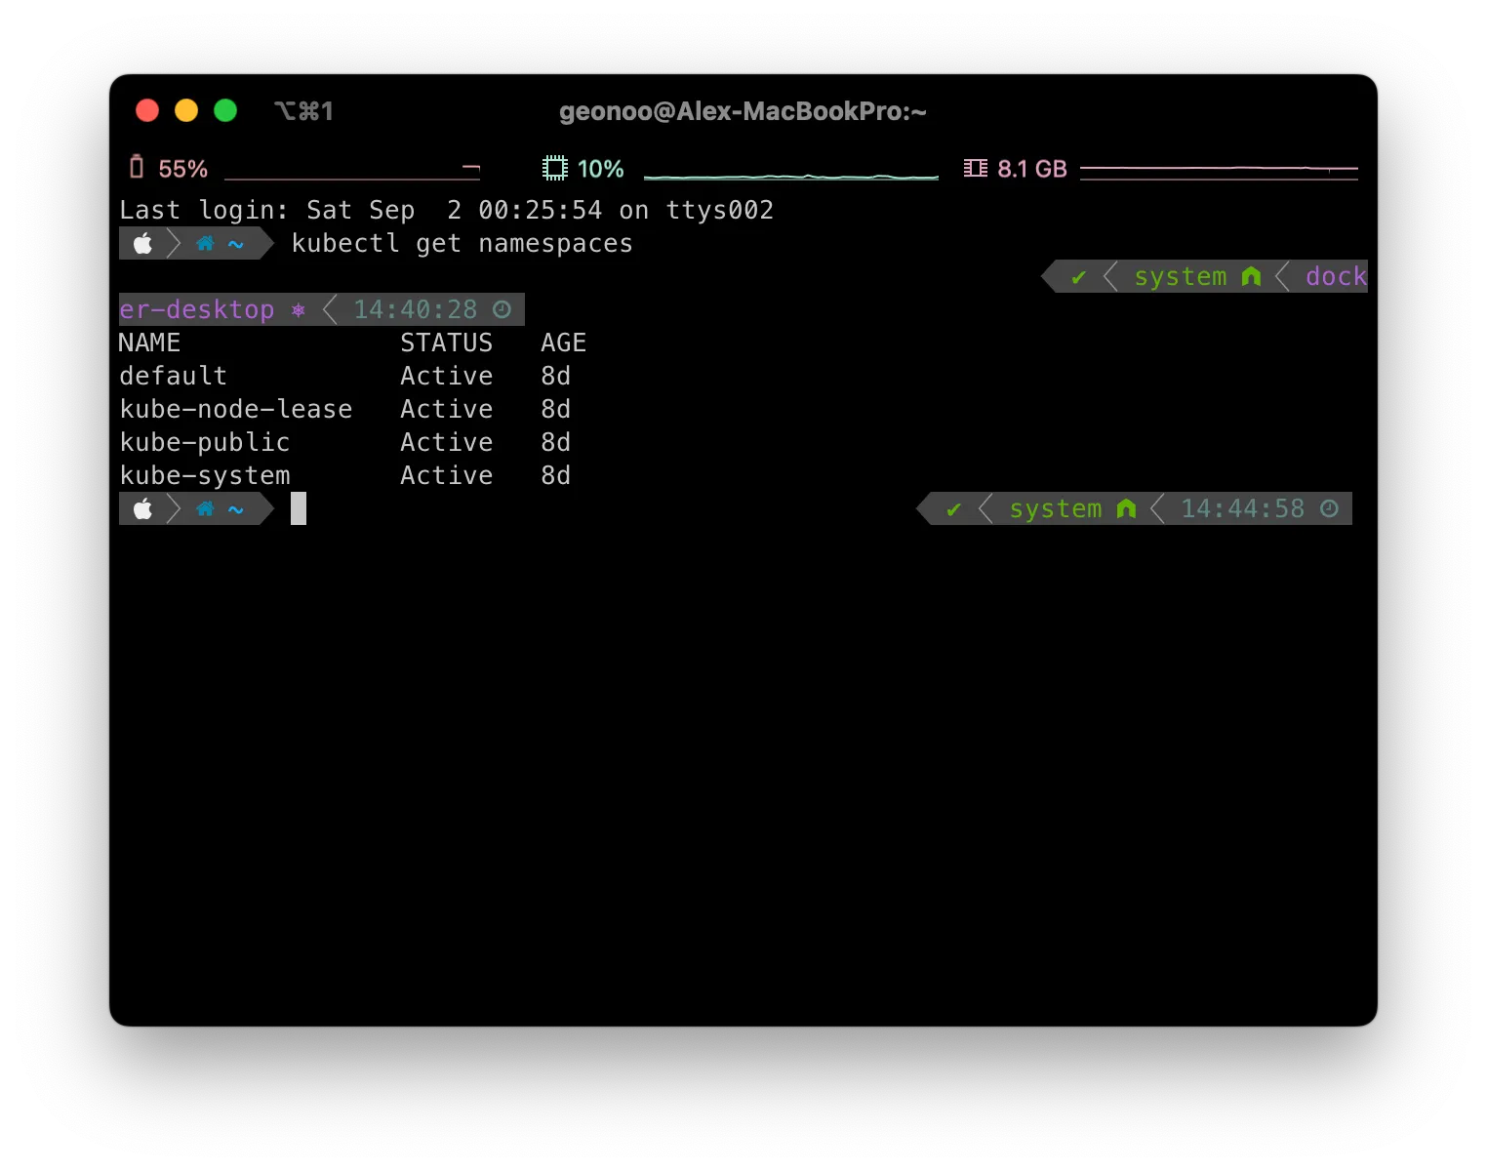
Task: Click Apple logo on the prompt with cursor
Action: click(142, 508)
